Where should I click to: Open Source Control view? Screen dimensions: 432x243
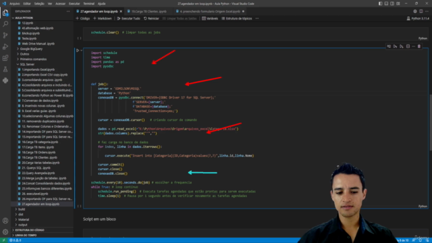click(x=5, y=35)
